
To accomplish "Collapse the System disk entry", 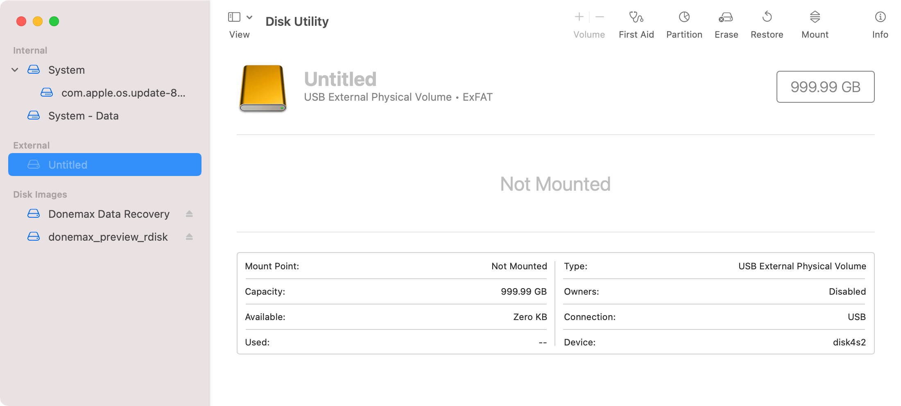I will pyautogui.click(x=15, y=70).
